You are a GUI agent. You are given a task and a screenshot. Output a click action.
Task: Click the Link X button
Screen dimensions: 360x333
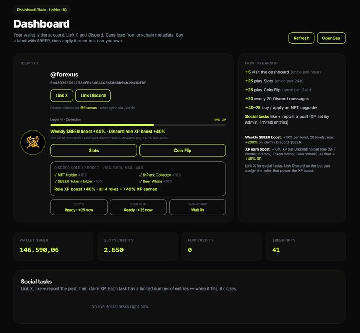[62, 95]
